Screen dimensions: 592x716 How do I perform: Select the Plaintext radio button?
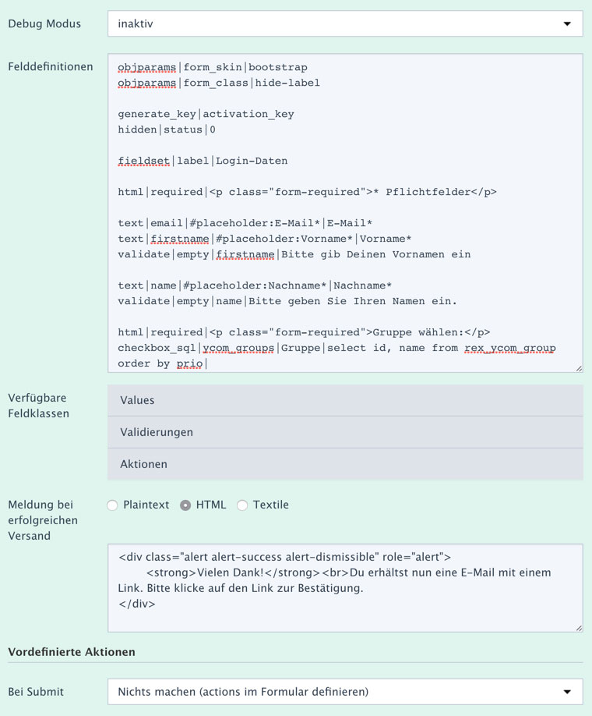point(113,505)
